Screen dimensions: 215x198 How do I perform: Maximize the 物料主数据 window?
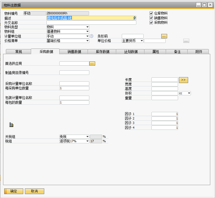point(204,5)
